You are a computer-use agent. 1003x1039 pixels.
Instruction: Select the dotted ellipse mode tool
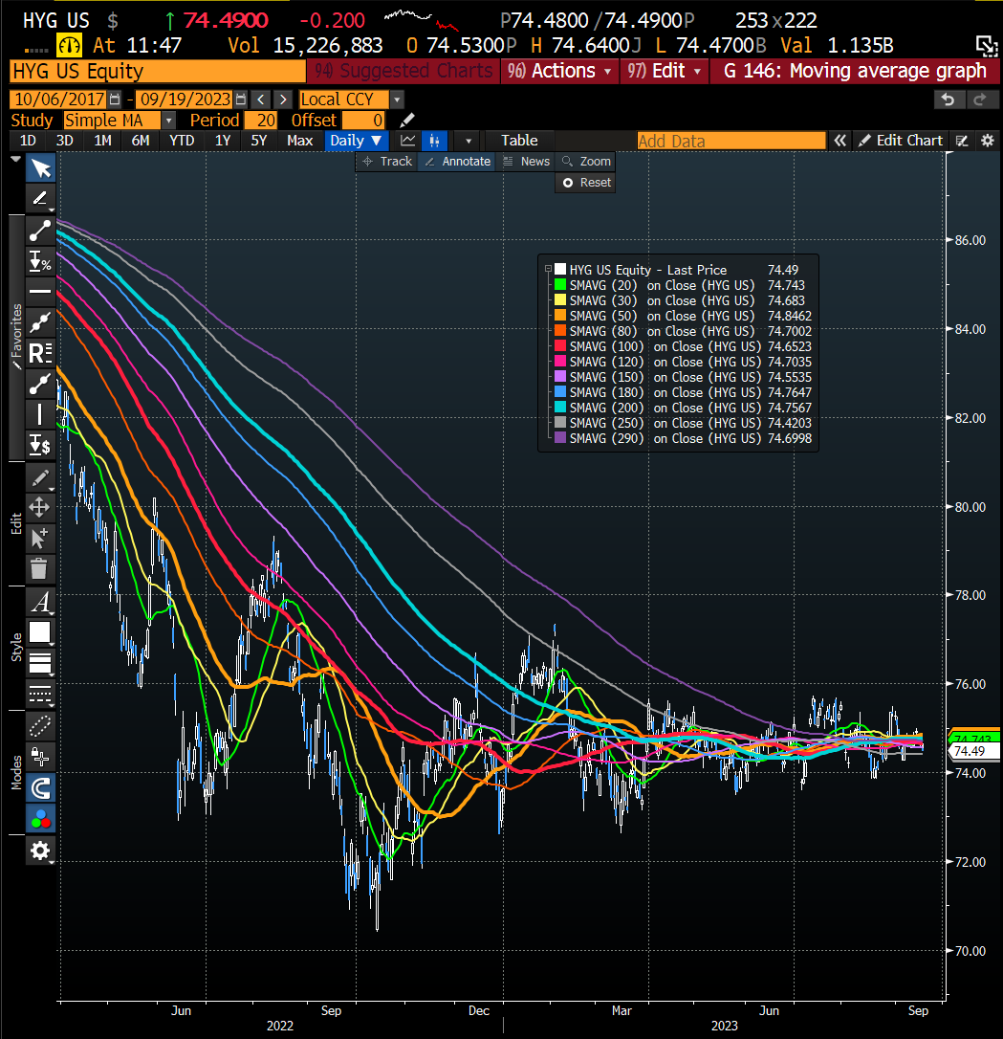coord(40,726)
